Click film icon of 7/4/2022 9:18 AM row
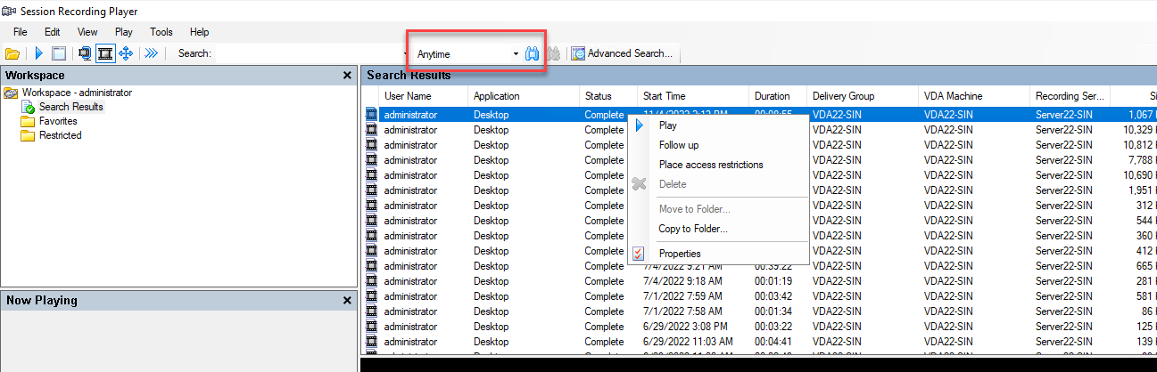The height and width of the screenshot is (372, 1157). pyautogui.click(x=372, y=281)
